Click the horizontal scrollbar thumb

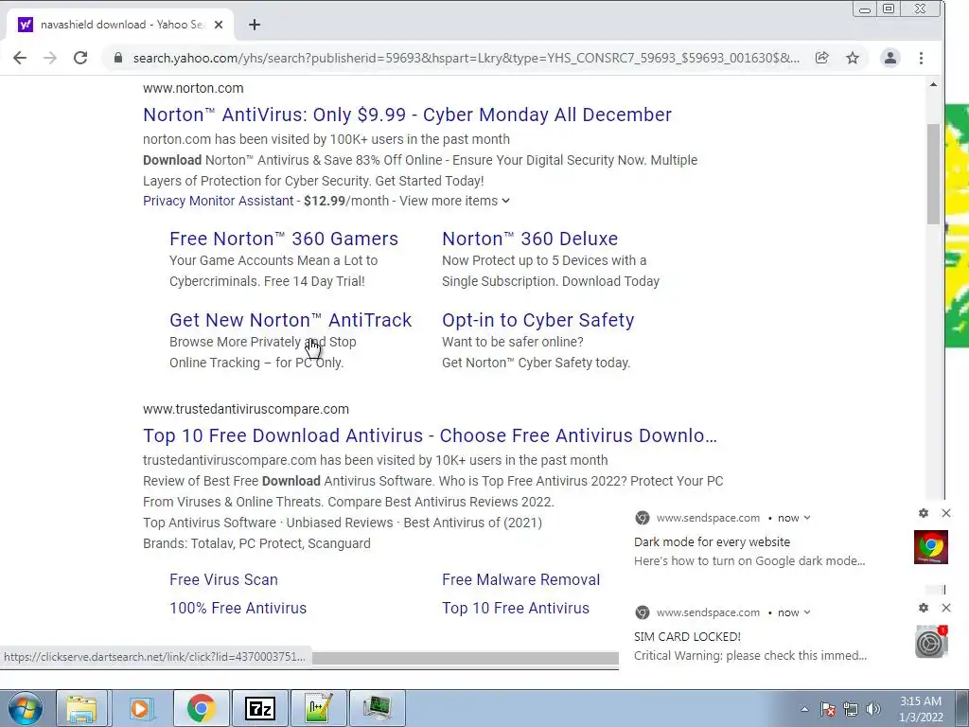pos(465,658)
